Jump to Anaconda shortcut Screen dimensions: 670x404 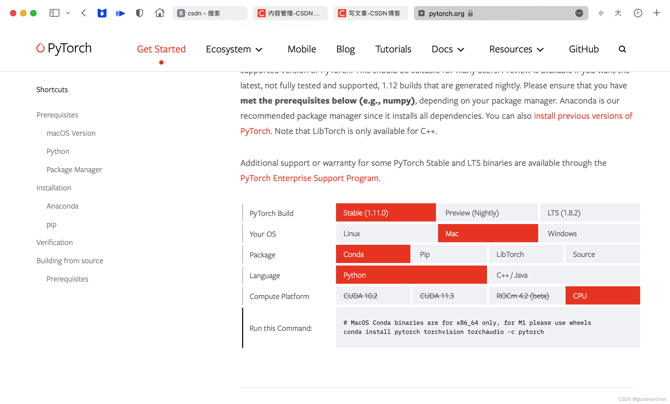pyautogui.click(x=62, y=206)
